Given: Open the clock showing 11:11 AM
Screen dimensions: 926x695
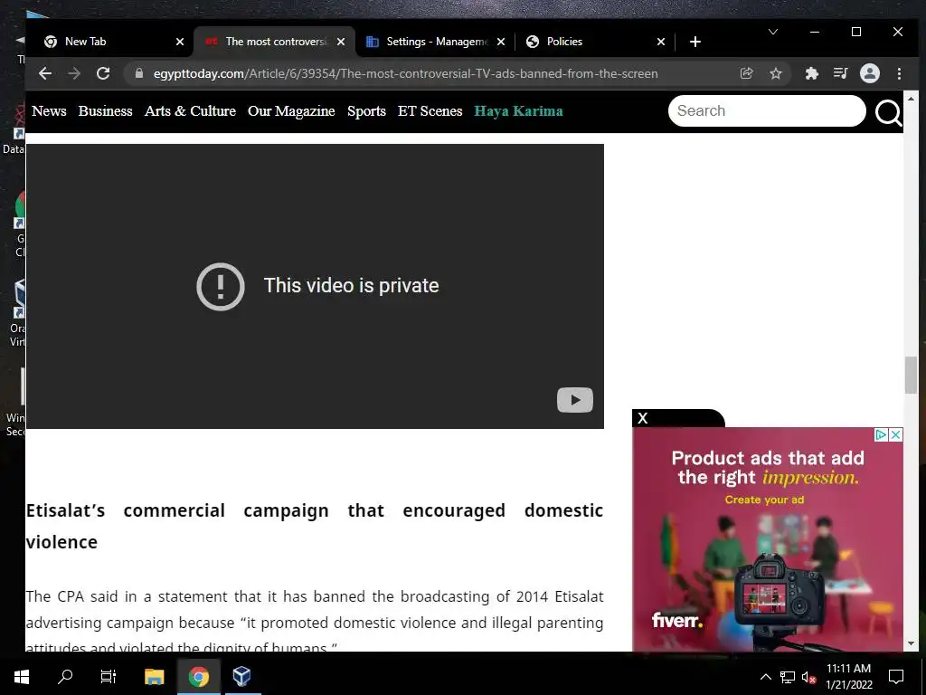Looking at the screenshot, I should coord(848,677).
